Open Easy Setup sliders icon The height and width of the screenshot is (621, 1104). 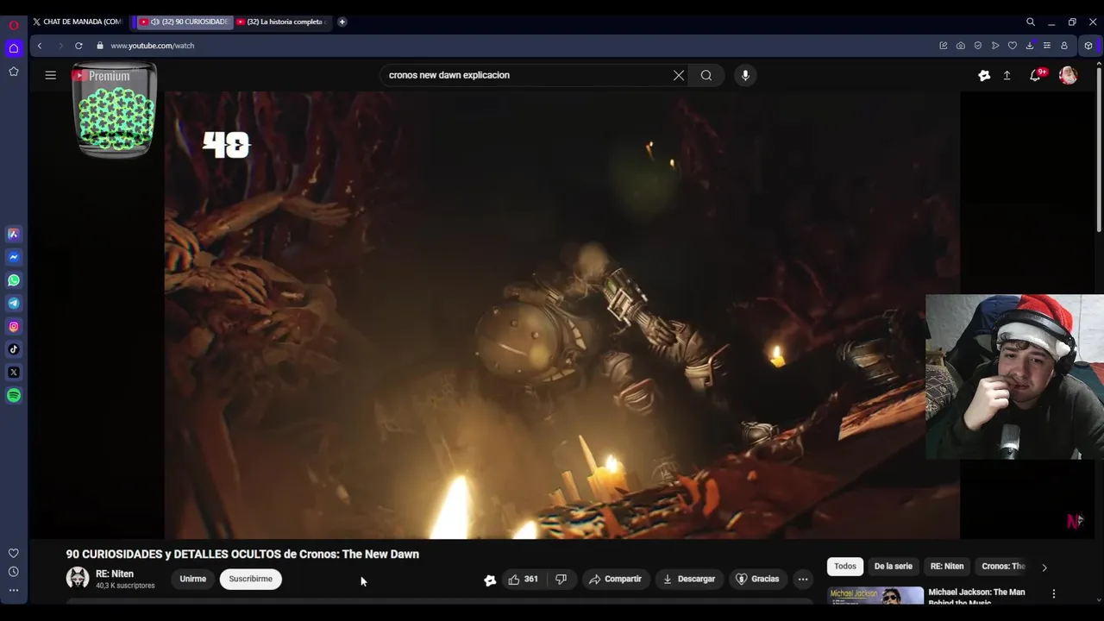coord(1047,46)
